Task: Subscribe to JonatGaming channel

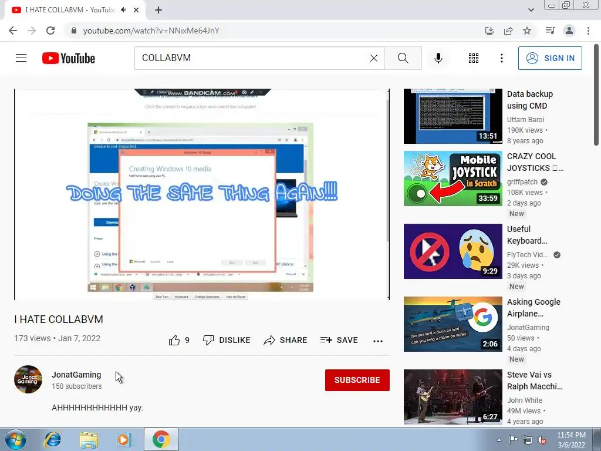Action: coord(357,380)
